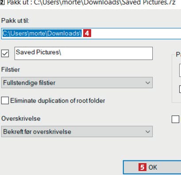Image resolution: width=181 pixels, height=175 pixels.
Task: Click the 'Pakk ut til' path input field
Action: (91, 34)
